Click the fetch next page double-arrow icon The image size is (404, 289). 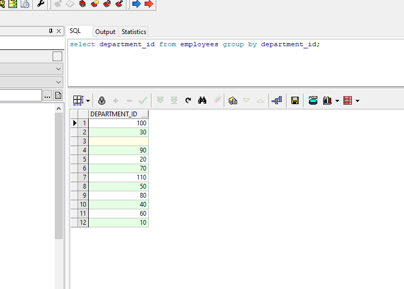coord(160,100)
